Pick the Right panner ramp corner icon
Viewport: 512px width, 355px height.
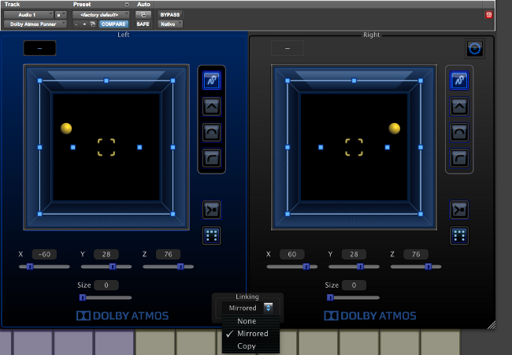tap(459, 159)
